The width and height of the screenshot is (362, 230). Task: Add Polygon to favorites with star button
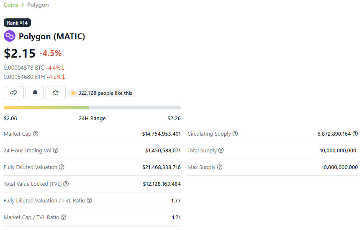(x=55, y=93)
